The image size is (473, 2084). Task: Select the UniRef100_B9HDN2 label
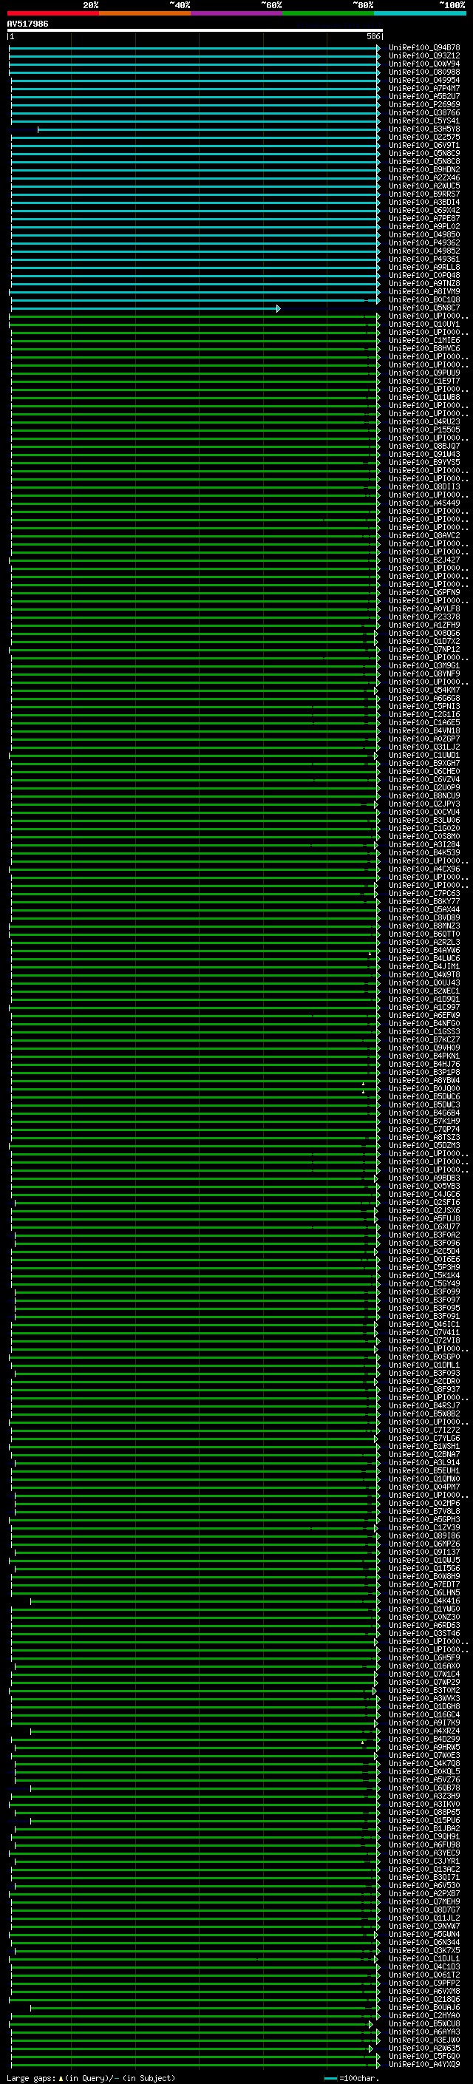tap(423, 170)
